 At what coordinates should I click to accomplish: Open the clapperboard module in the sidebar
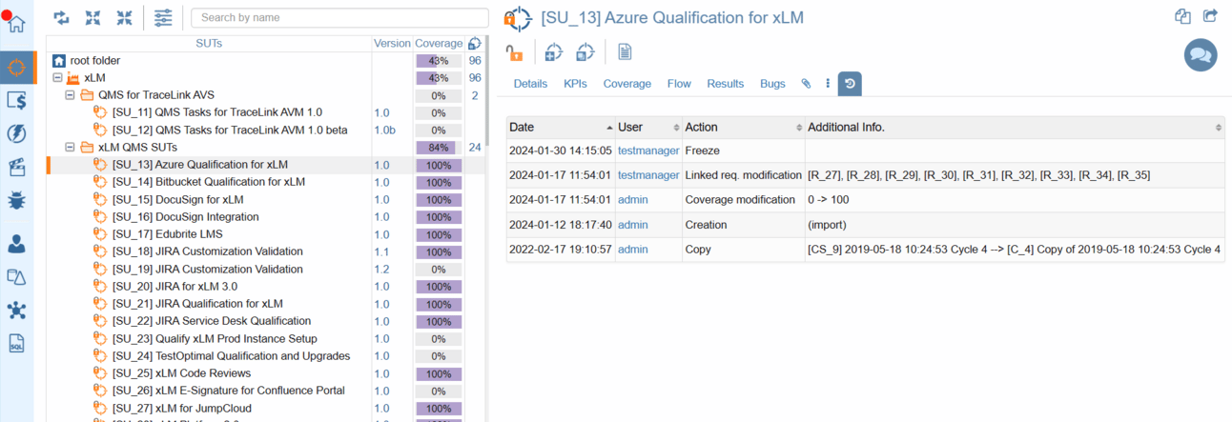click(16, 167)
